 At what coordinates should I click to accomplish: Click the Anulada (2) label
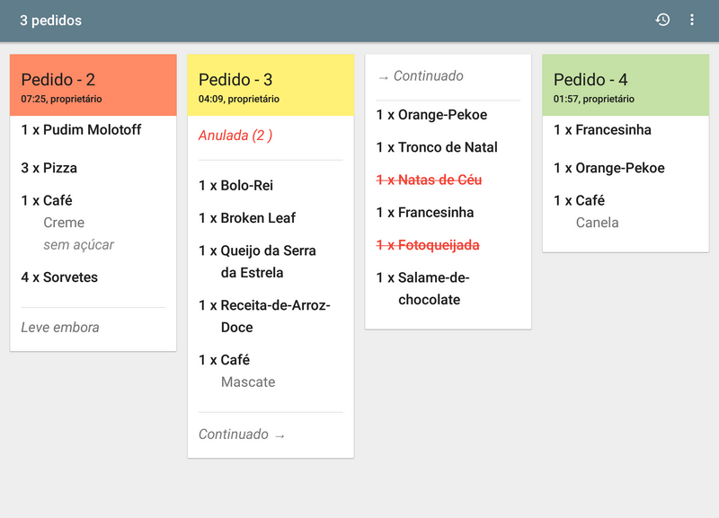point(235,136)
